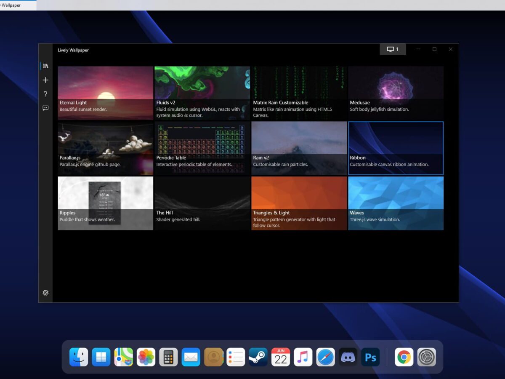Launch Google Chrome from the dock
The image size is (505, 379).
click(404, 357)
